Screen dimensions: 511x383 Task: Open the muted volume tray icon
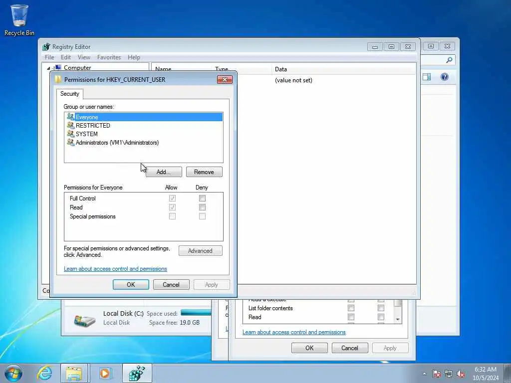461,374
